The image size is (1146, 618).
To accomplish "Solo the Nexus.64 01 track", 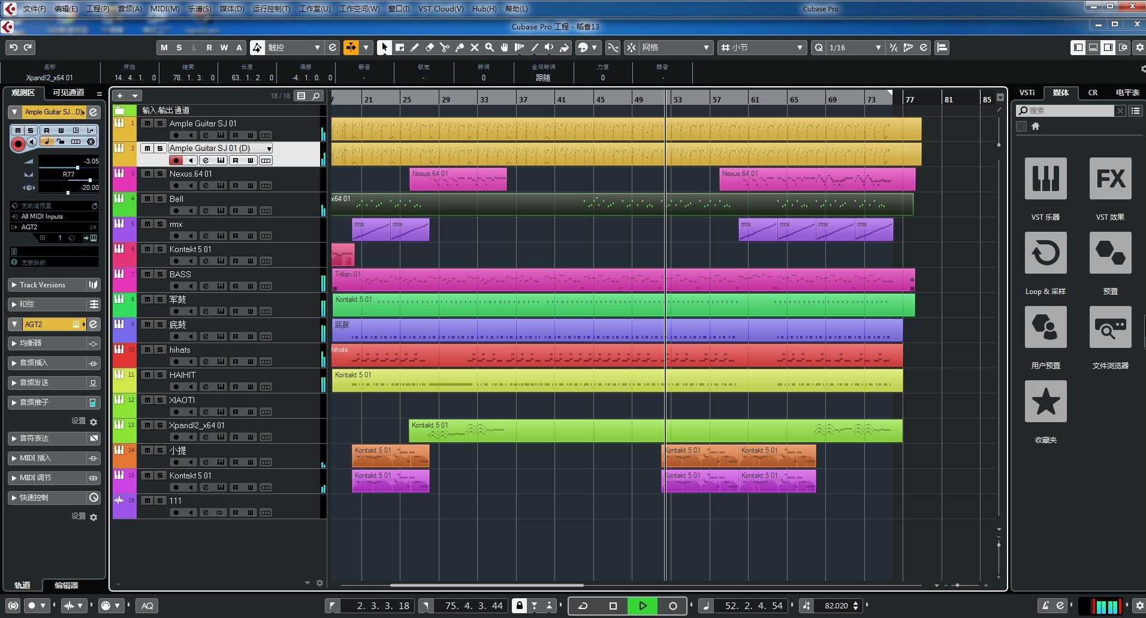I will tap(160, 174).
